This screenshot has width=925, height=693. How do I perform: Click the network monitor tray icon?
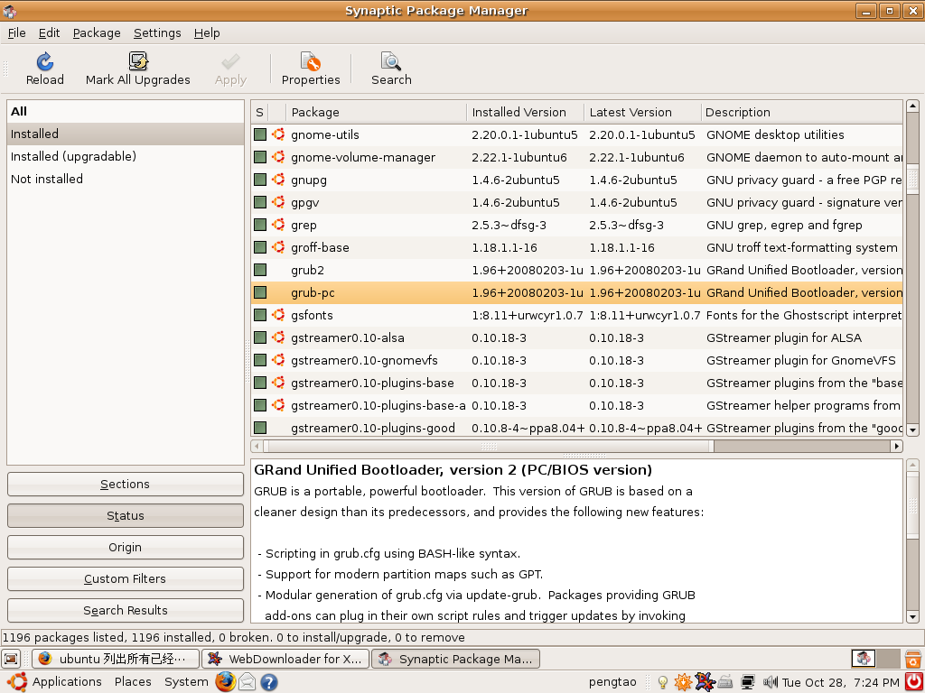747,682
